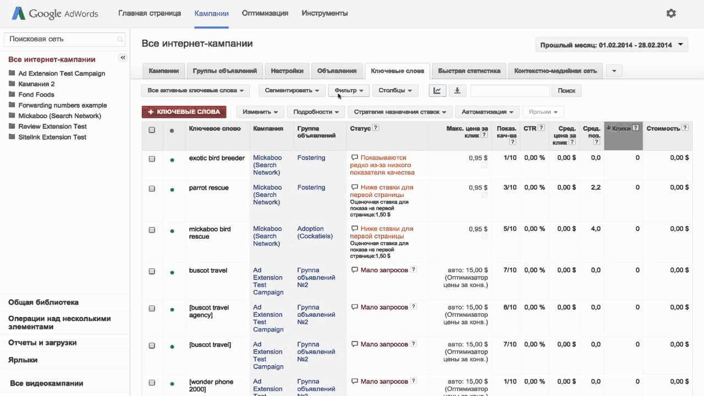
Task: Select checkbox for [buscot travel agency]
Action: 152,309
